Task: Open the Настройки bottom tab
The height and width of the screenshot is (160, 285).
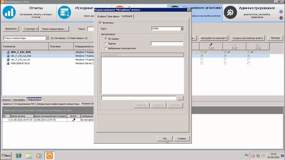Action: 19,100
